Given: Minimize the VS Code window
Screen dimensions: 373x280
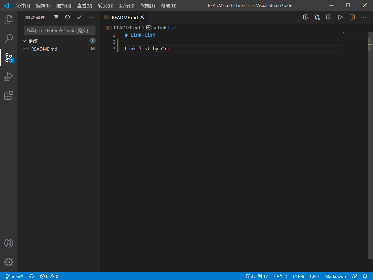Looking at the screenshot, I should (x=331, y=6).
